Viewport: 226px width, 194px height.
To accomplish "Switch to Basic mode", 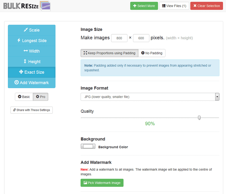I will tap(24, 97).
